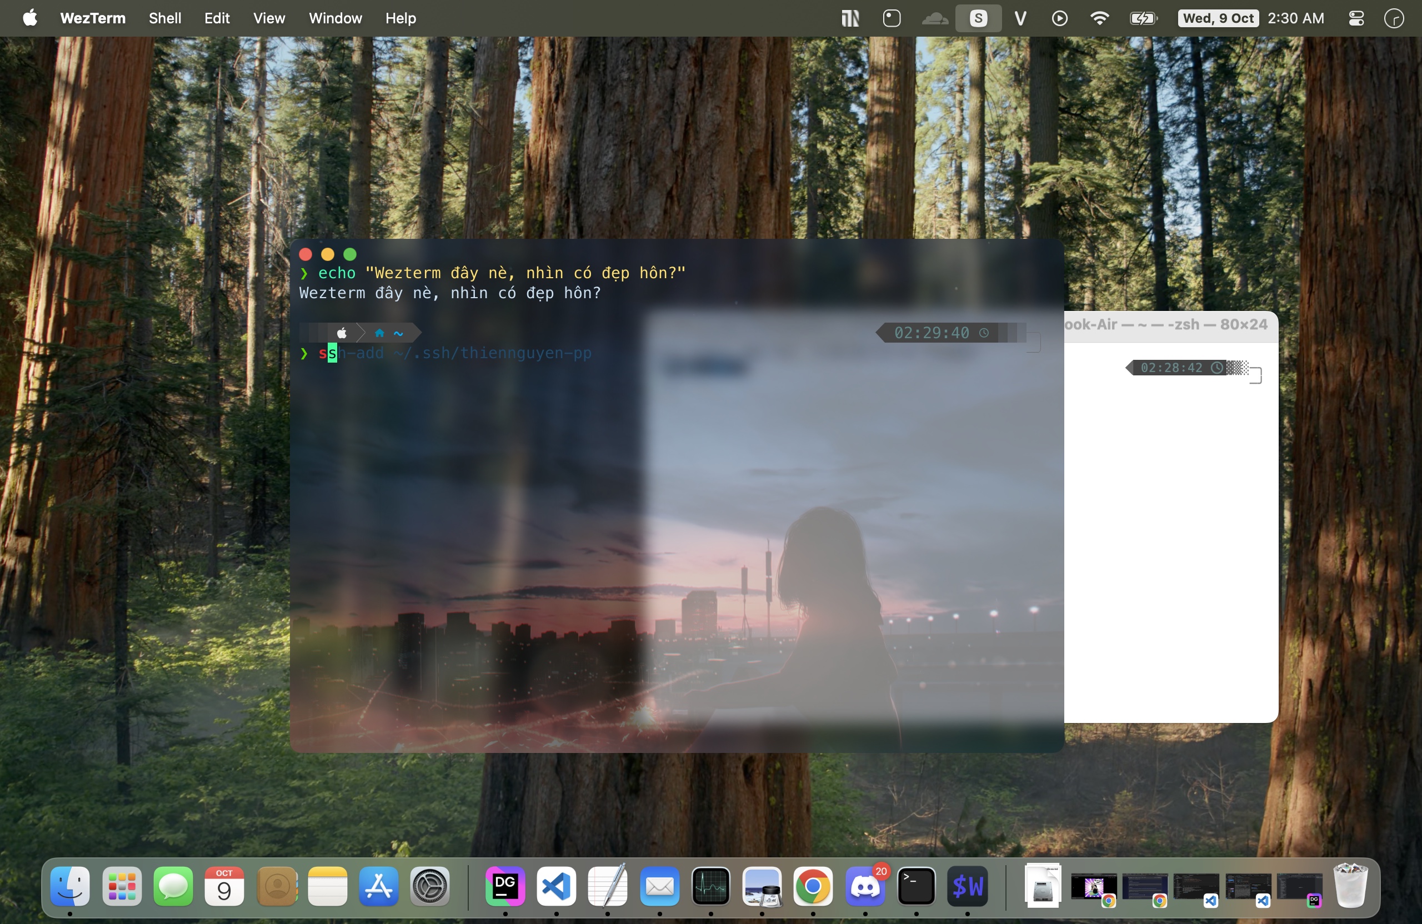Open TextEdit from the Dock
This screenshot has height=924, width=1422.
[608, 886]
